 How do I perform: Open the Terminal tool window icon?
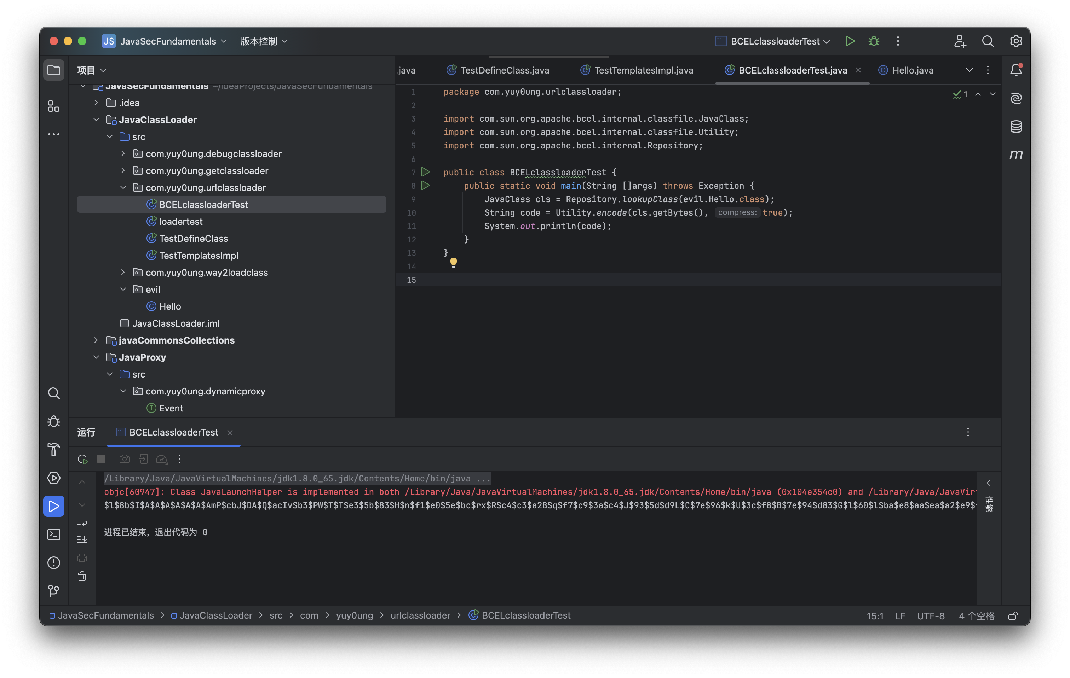click(54, 534)
